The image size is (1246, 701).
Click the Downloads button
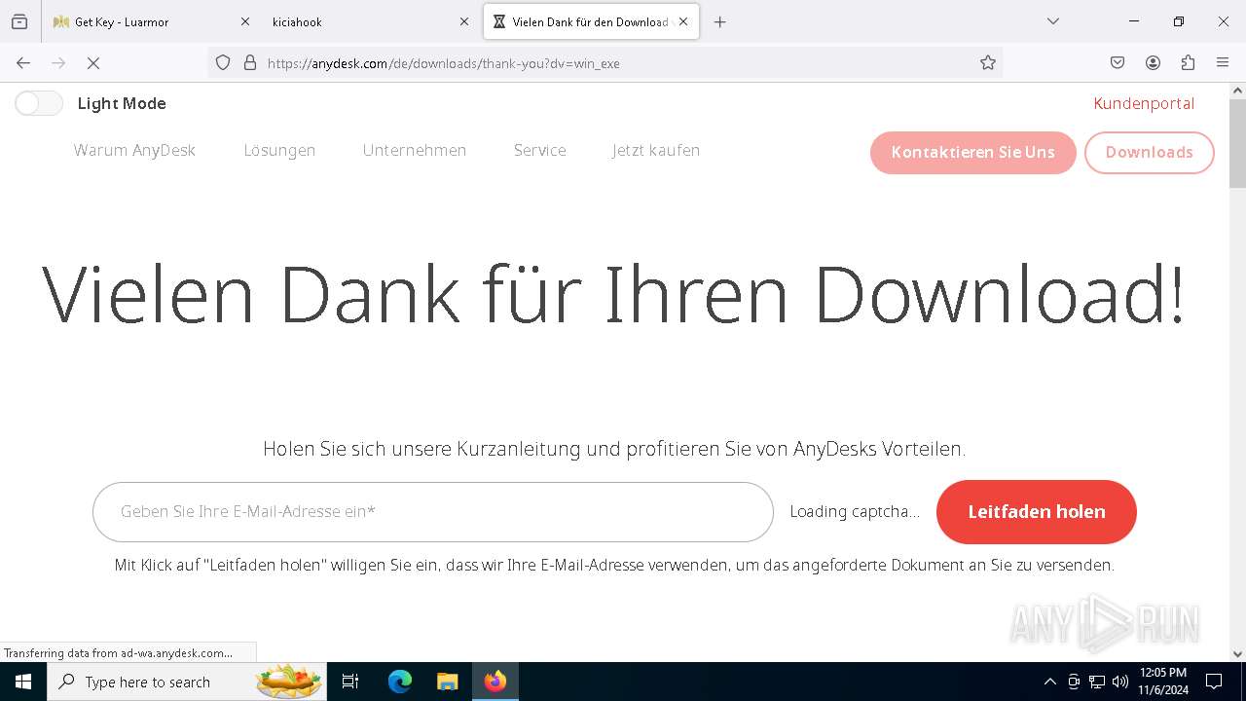[1150, 152]
